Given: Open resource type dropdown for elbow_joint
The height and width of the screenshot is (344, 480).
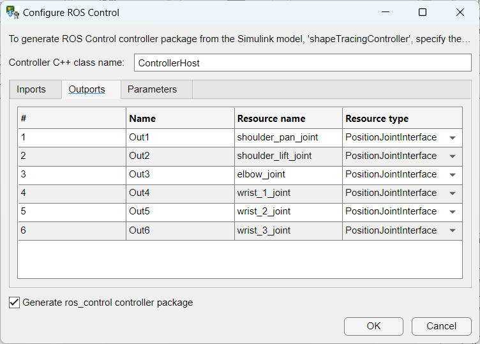Looking at the screenshot, I should pyautogui.click(x=452, y=175).
